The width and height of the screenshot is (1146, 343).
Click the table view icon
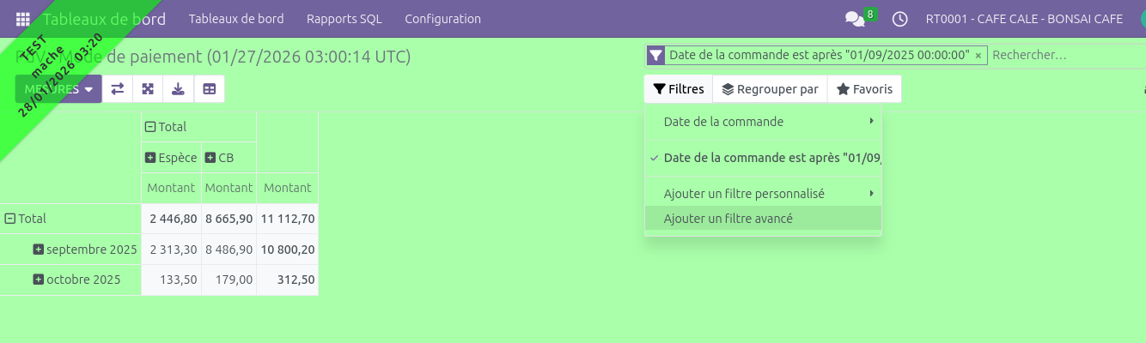(209, 88)
